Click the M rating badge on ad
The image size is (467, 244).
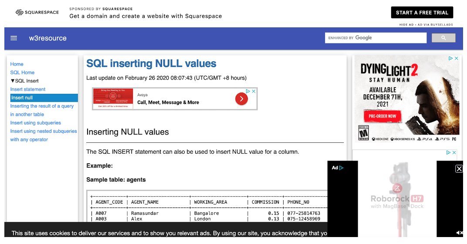click(x=363, y=133)
